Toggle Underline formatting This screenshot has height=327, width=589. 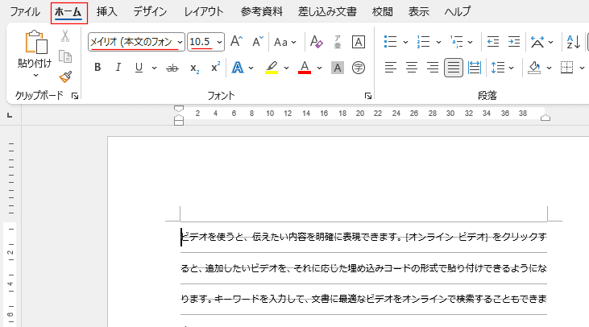pyautogui.click(x=139, y=68)
